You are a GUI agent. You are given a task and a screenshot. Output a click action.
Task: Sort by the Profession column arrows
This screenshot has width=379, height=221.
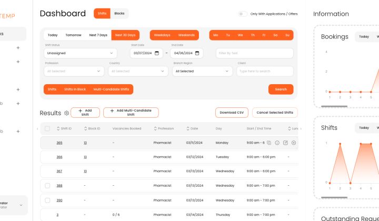pyautogui.click(x=155, y=128)
